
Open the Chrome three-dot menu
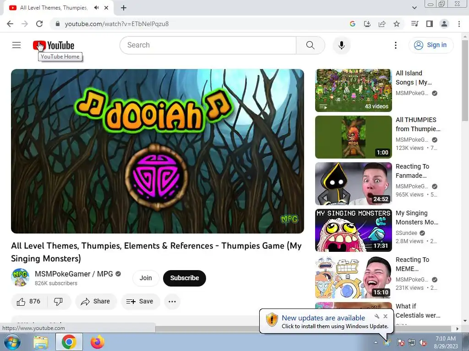(459, 24)
